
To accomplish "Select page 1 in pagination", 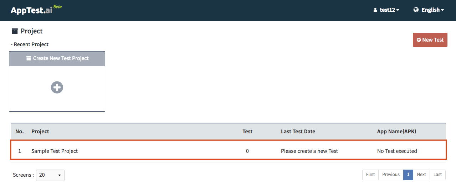I will [x=408, y=175].
